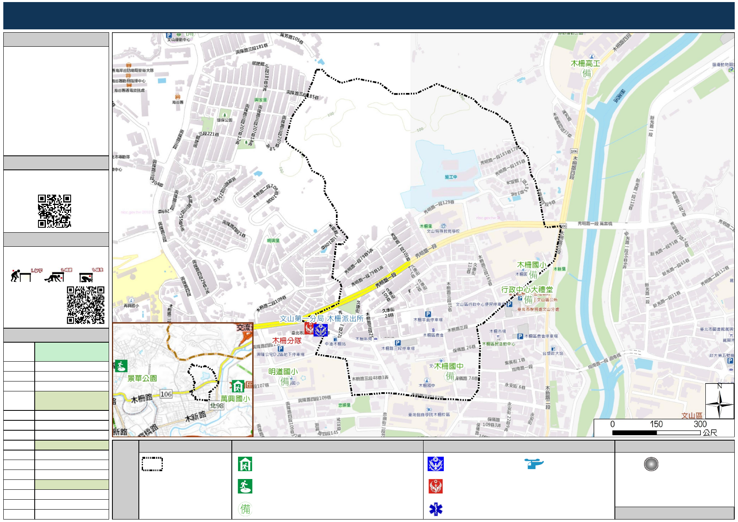Image resolution: width=738 pixels, height=522 pixels.
Task: Click the orange 海巡署 building icon
Action: coord(178,97)
